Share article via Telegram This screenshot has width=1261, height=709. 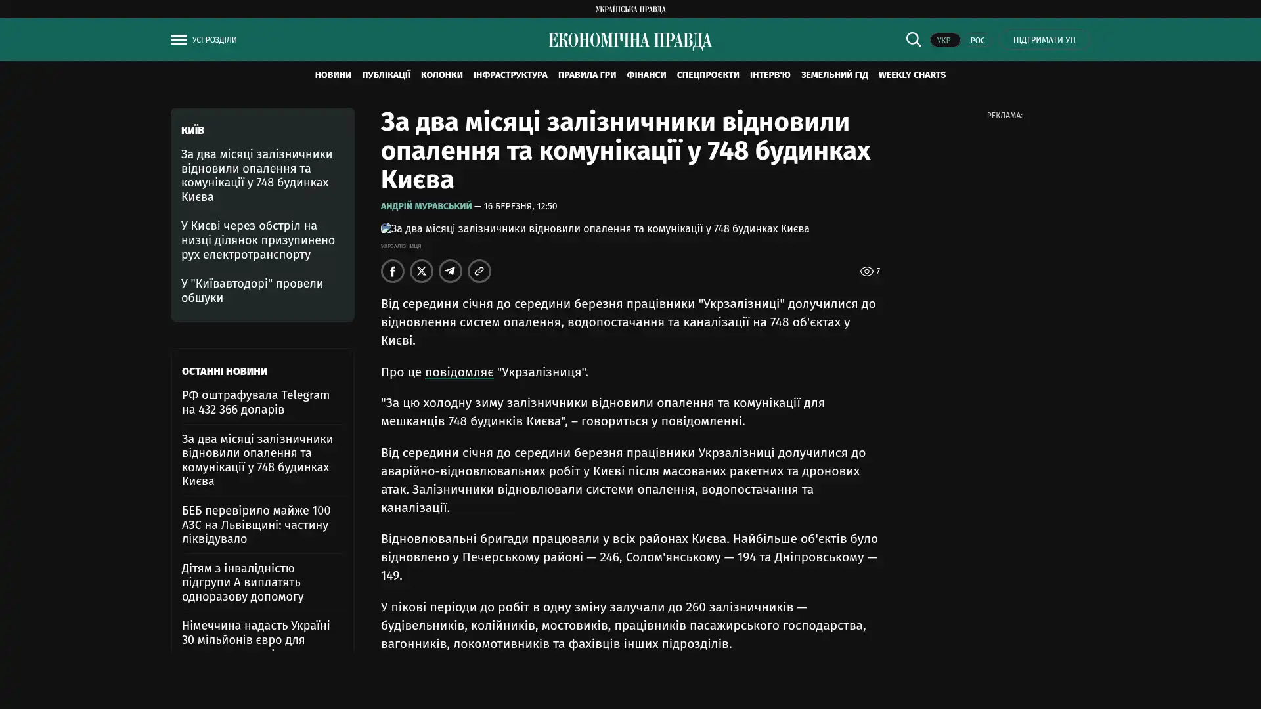coord(450,271)
